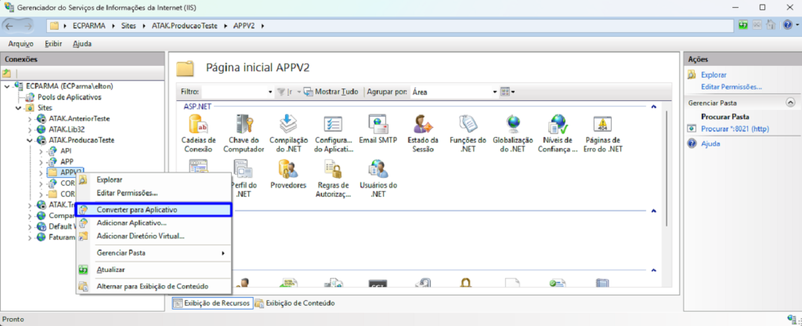The image size is (802, 326).
Task: Open Email SMTP feature icon
Action: click(379, 125)
